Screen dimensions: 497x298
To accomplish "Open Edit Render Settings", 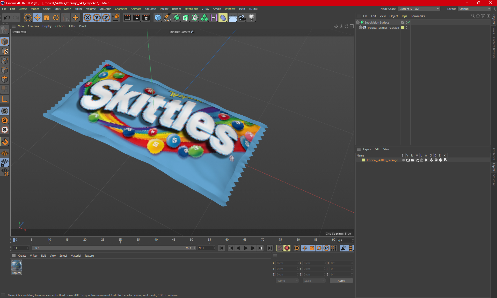I will (x=146, y=18).
